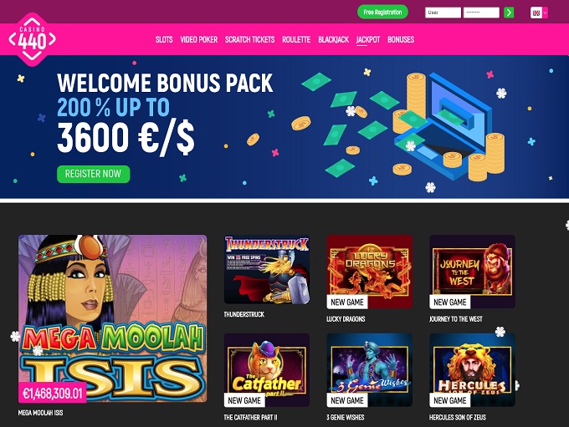Open The Catfather Part II thumbnail

(x=267, y=369)
